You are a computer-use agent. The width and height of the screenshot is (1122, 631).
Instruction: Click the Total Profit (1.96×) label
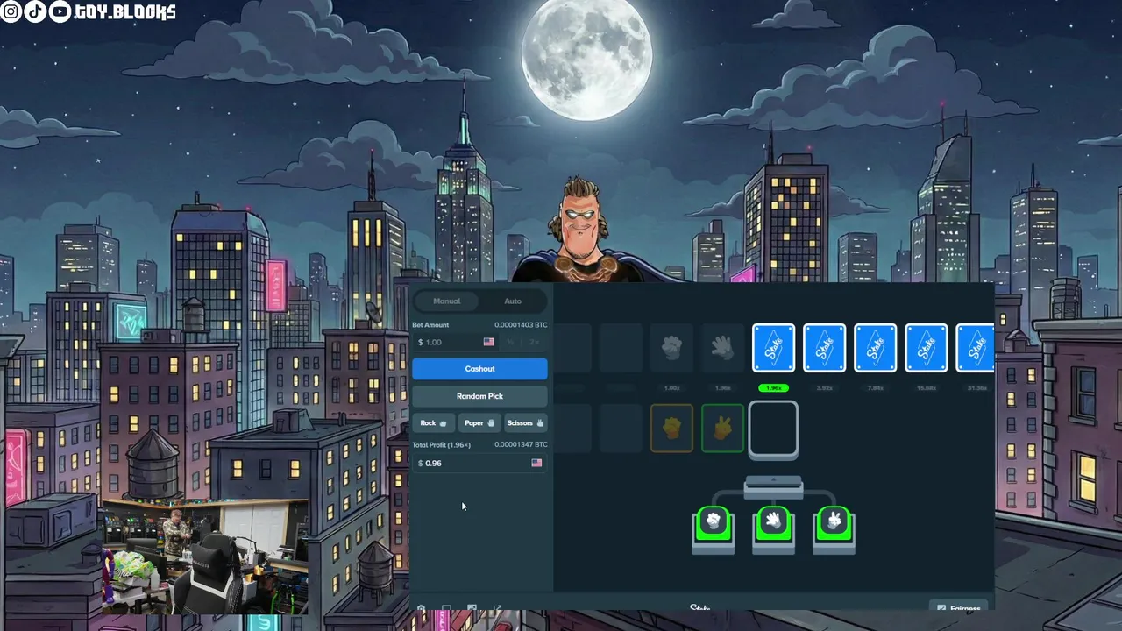click(442, 445)
